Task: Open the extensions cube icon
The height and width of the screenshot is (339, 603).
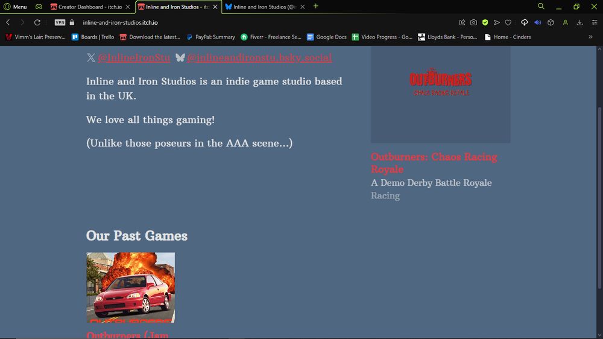Action: pos(551,22)
